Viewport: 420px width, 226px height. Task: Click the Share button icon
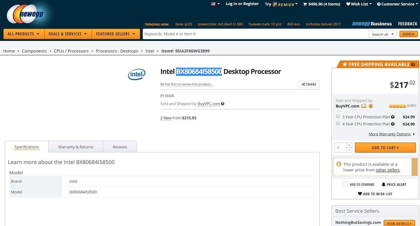coord(303,84)
